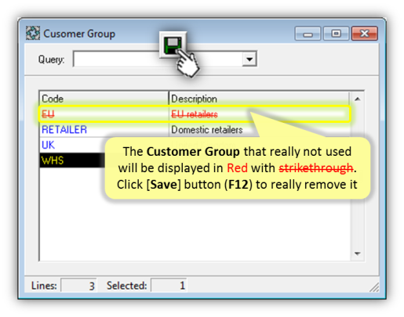Click the list scrollbar up arrow
Image resolution: width=404 pixels, height=317 pixels.
[x=357, y=99]
